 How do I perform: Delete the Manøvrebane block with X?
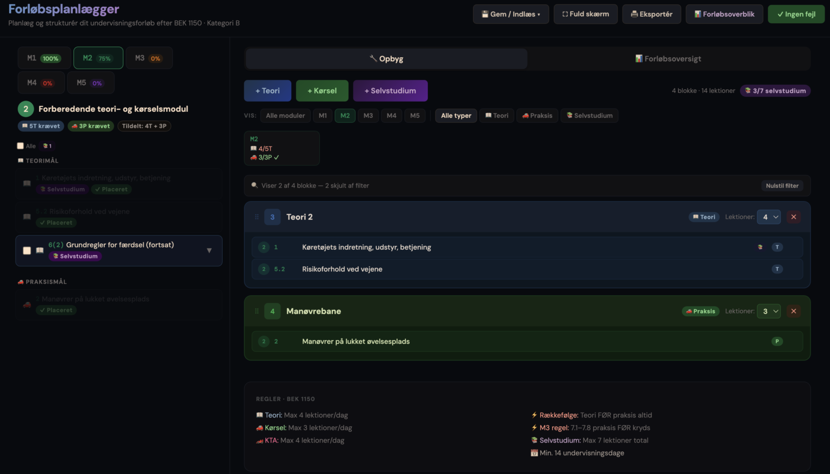coord(793,311)
